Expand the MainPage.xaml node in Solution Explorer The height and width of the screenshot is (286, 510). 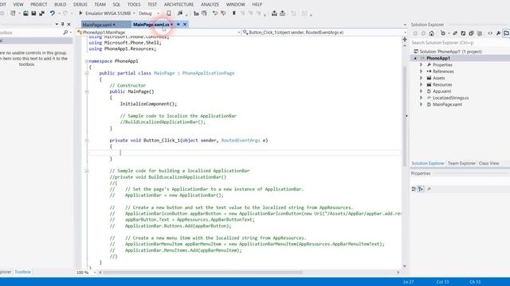coord(422,104)
